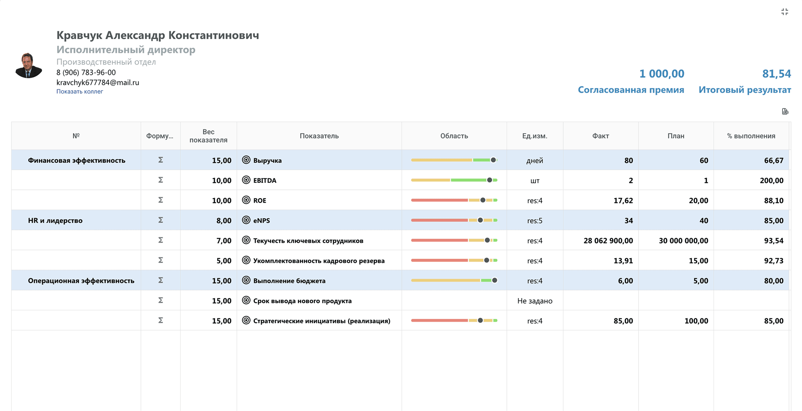Click the Область column header
The height and width of the screenshot is (411, 802).
pyautogui.click(x=454, y=136)
